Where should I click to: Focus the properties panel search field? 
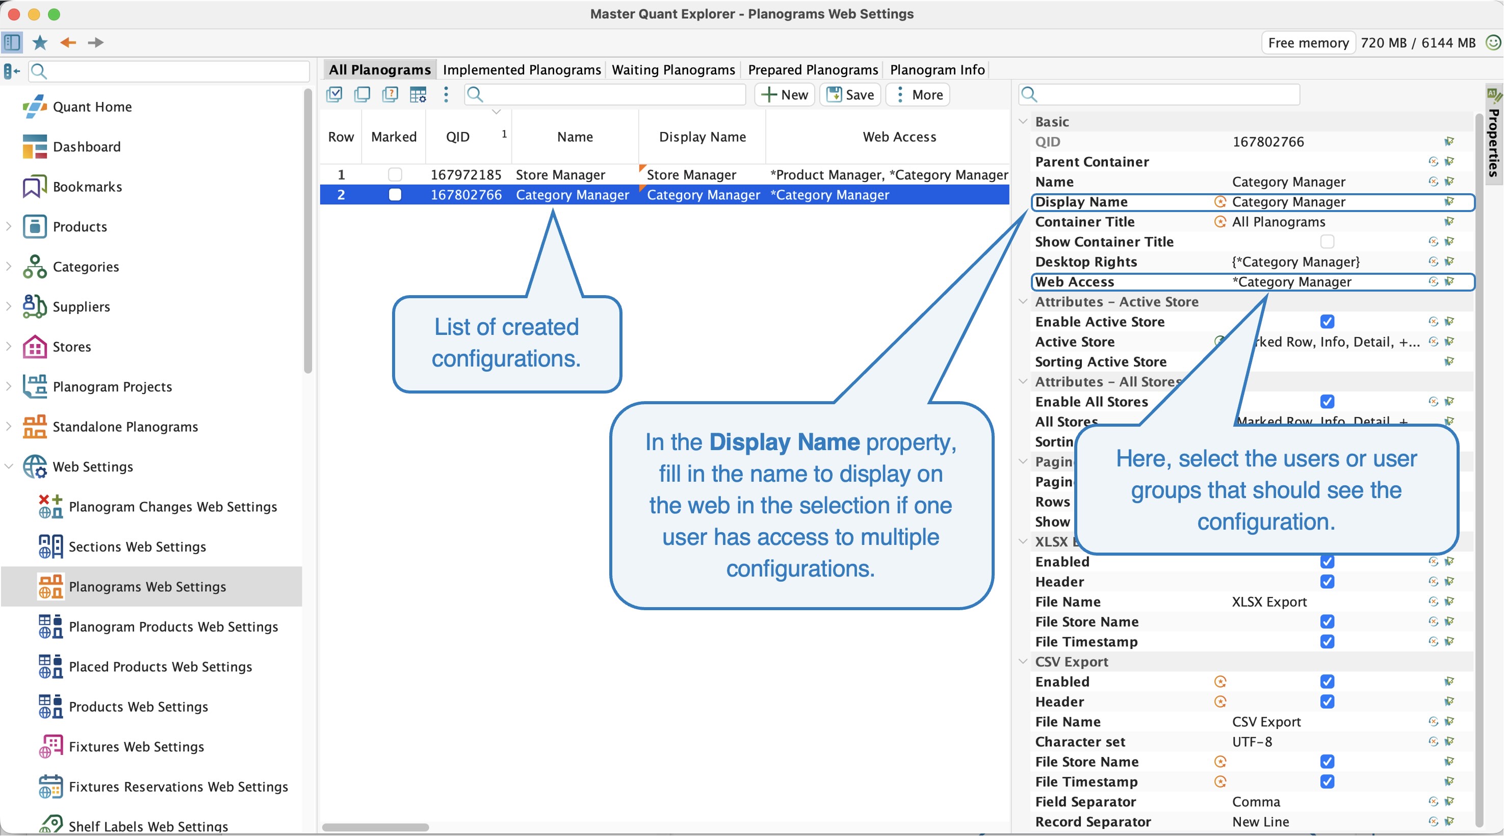click(1159, 95)
